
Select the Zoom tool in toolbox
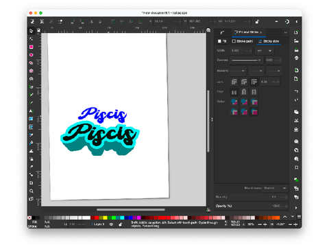pos(32,191)
